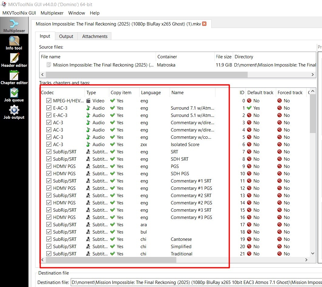Open the Info tool
The height and width of the screenshot is (287, 322).
click(14, 43)
